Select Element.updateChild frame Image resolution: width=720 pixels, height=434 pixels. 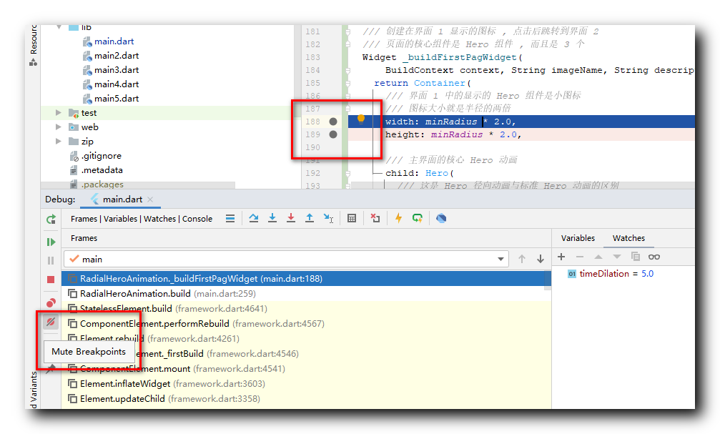306,399
